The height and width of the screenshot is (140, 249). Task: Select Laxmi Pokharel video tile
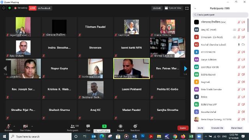132,89
